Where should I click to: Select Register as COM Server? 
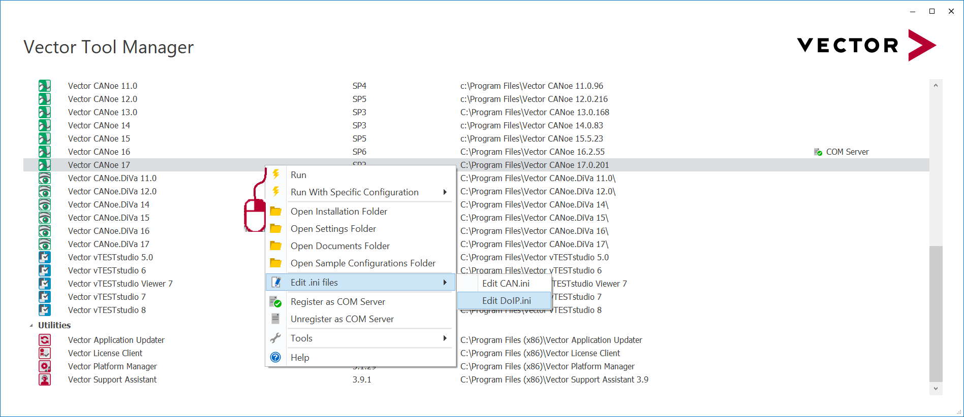(x=337, y=302)
